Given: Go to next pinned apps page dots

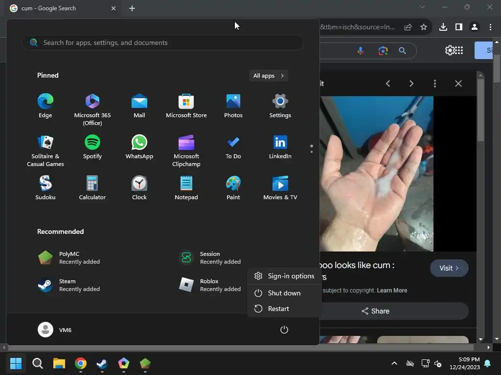Looking at the screenshot, I should pyautogui.click(x=312, y=148).
